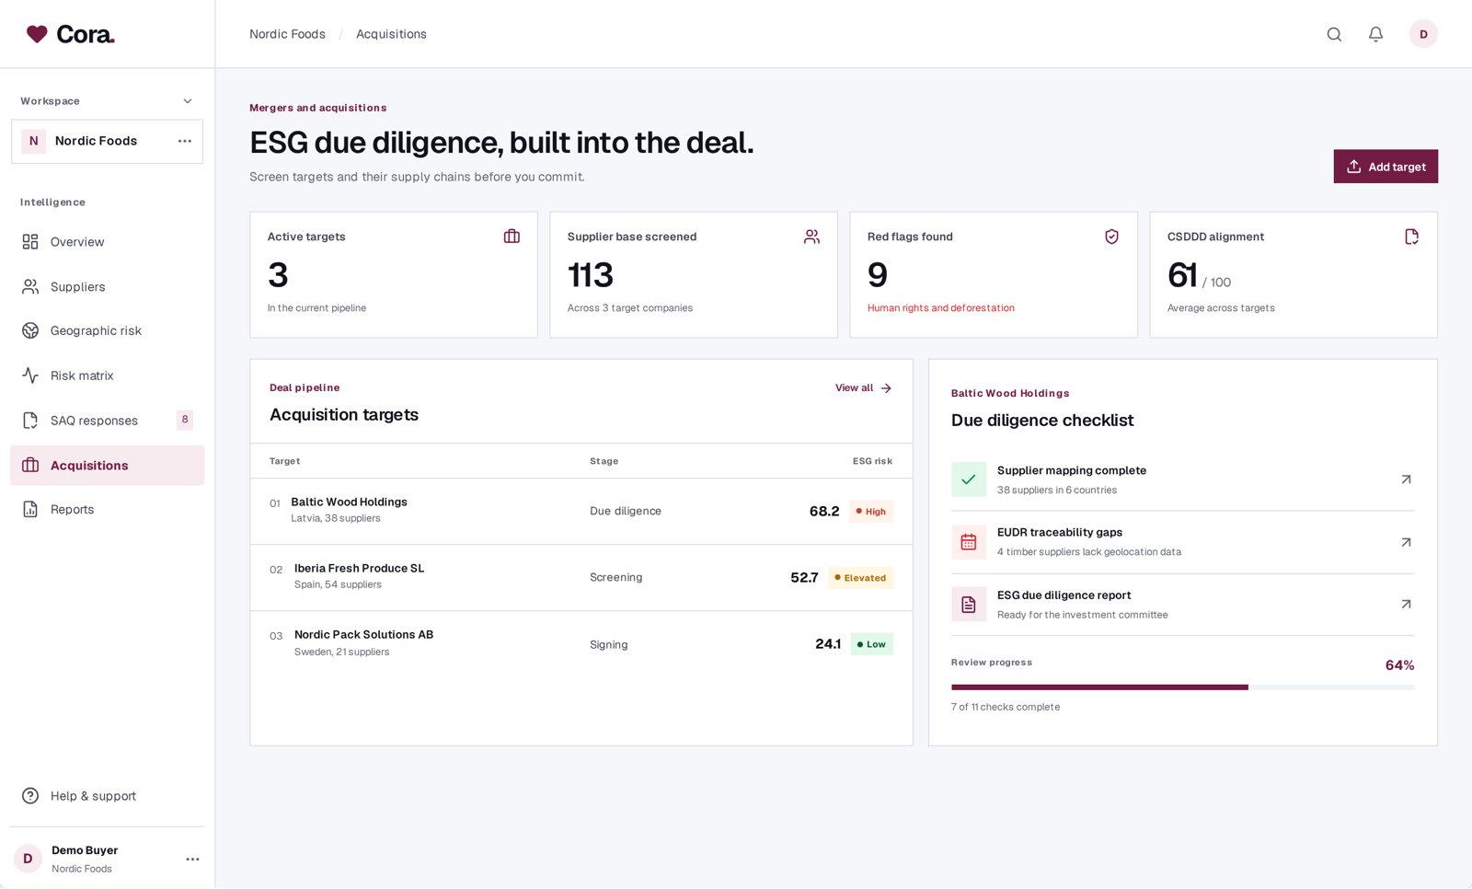Click green checkmark for Supplier mapping complete

tap(969, 479)
